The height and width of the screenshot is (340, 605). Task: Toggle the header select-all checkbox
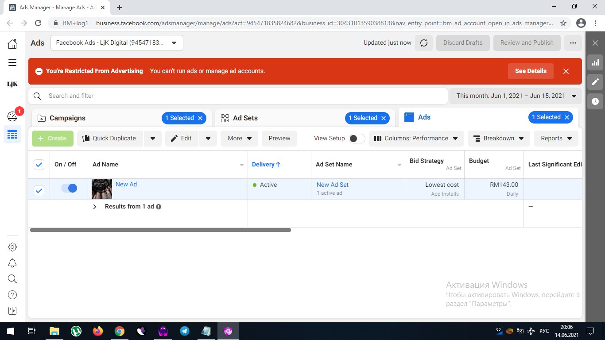tap(39, 165)
